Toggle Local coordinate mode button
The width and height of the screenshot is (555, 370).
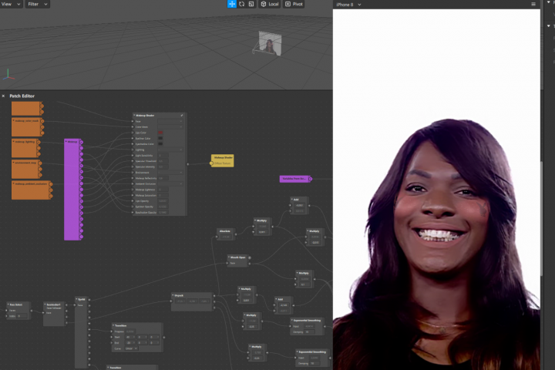click(270, 4)
